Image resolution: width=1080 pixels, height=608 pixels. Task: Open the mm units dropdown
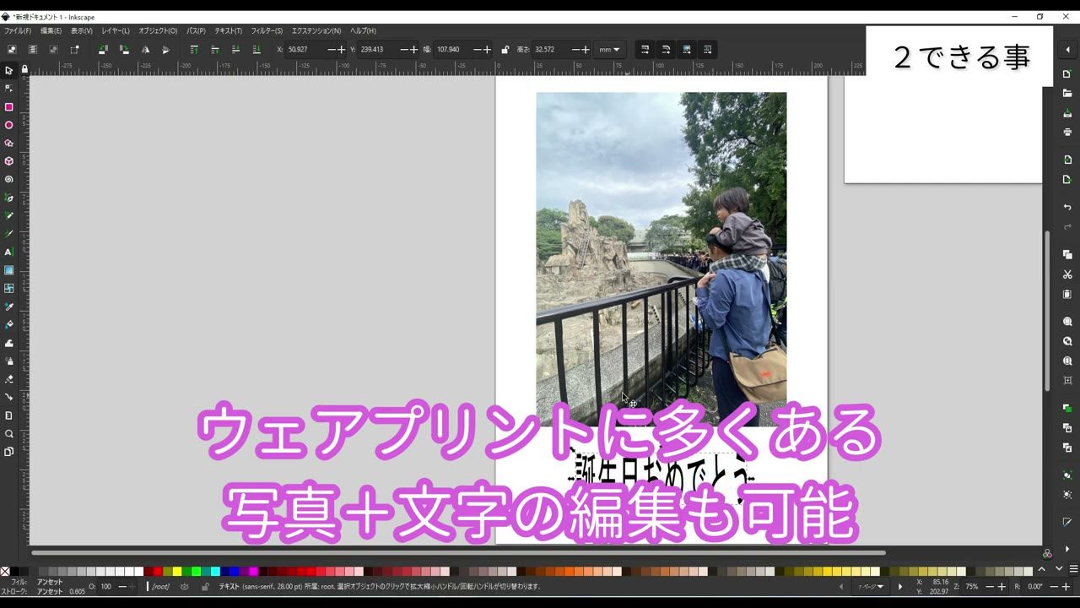coord(609,49)
